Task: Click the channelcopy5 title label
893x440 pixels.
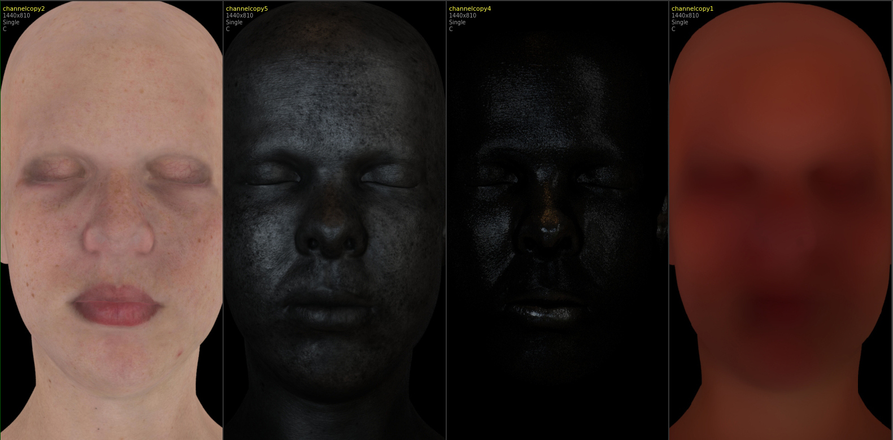Action: click(x=247, y=8)
